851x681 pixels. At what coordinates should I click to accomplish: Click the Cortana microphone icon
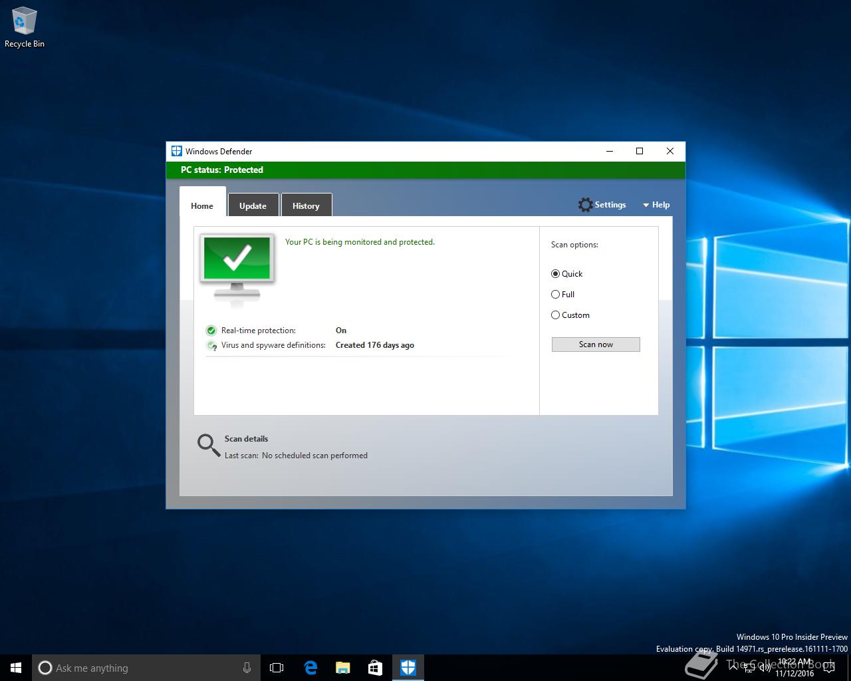click(247, 668)
